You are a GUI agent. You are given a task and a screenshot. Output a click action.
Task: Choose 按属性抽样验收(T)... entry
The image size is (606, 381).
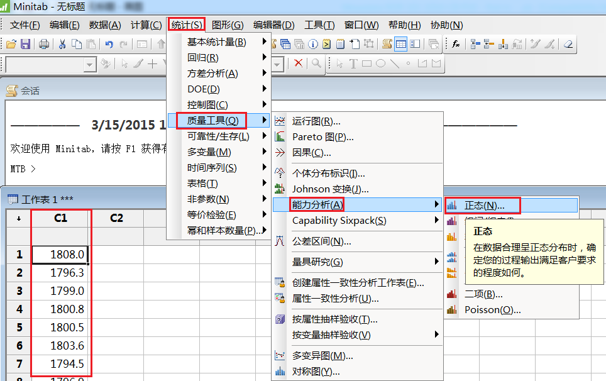click(358, 319)
